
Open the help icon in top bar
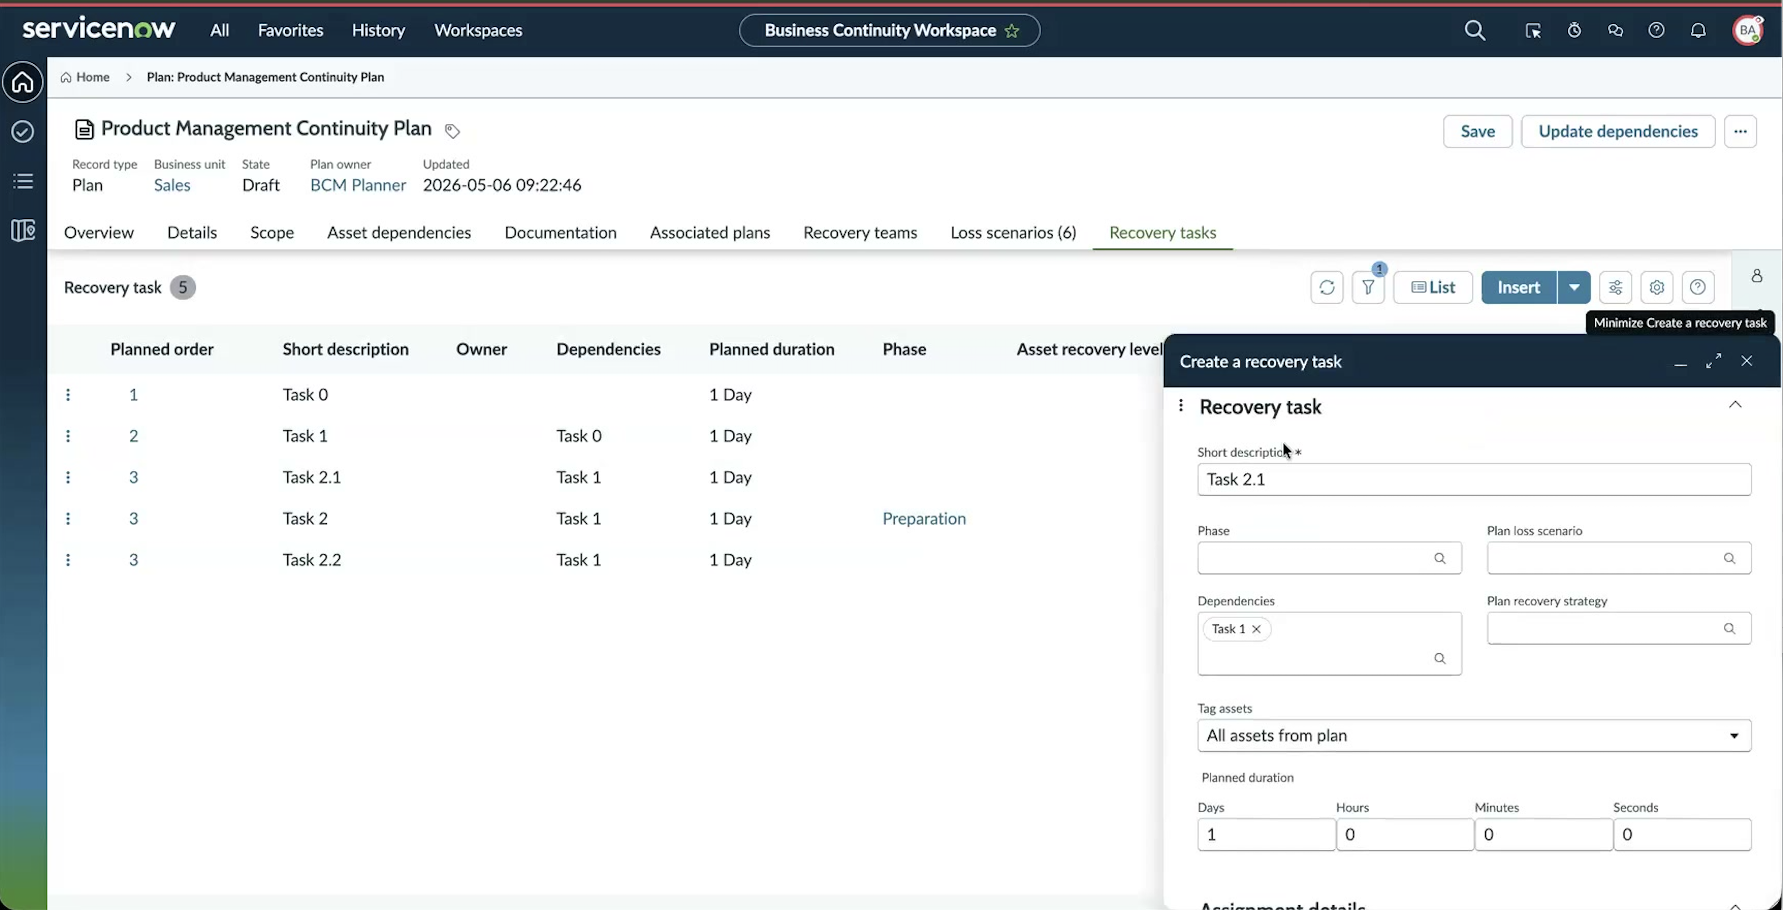(x=1656, y=31)
